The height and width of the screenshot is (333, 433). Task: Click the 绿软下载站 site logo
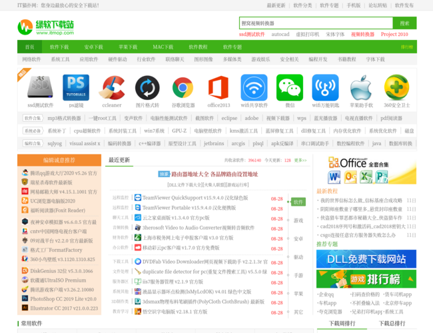point(47,27)
